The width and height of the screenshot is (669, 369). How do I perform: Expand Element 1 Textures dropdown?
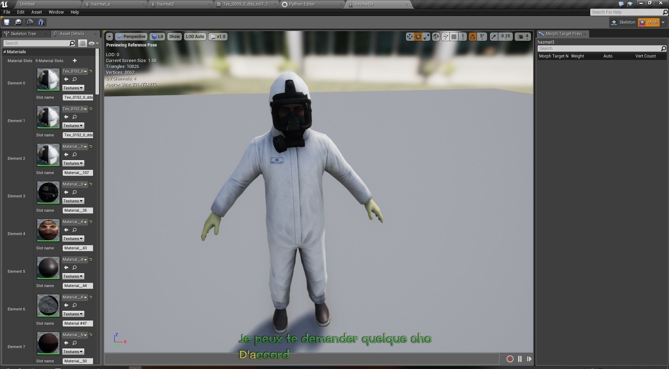[73, 126]
